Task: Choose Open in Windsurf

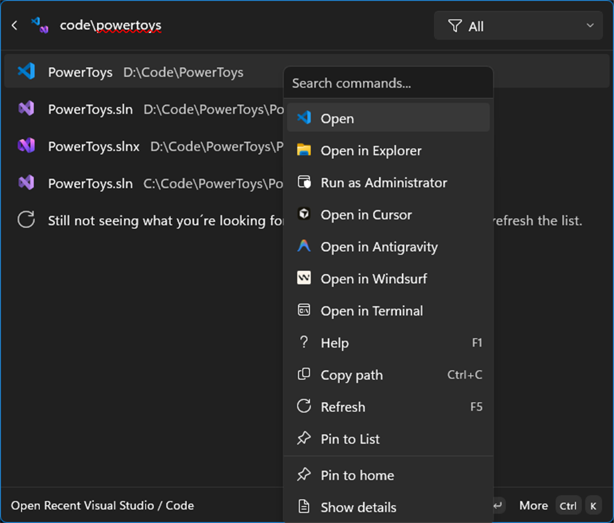Action: click(388, 278)
